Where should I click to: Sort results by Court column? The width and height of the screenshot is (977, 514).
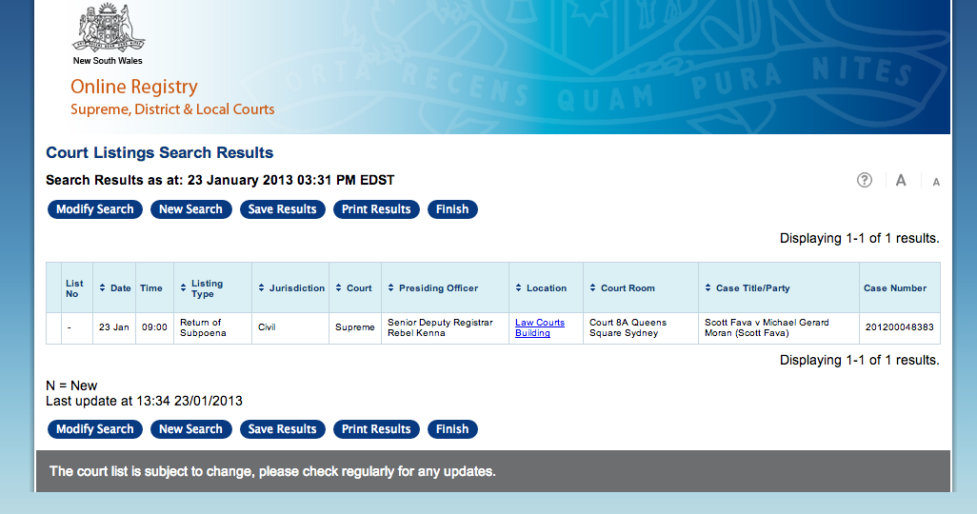353,288
